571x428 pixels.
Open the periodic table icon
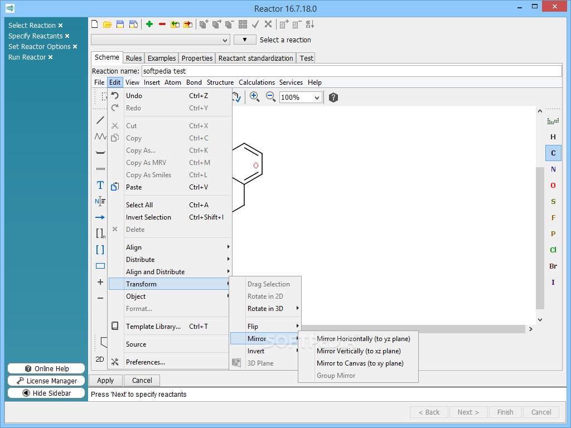pyautogui.click(x=553, y=121)
